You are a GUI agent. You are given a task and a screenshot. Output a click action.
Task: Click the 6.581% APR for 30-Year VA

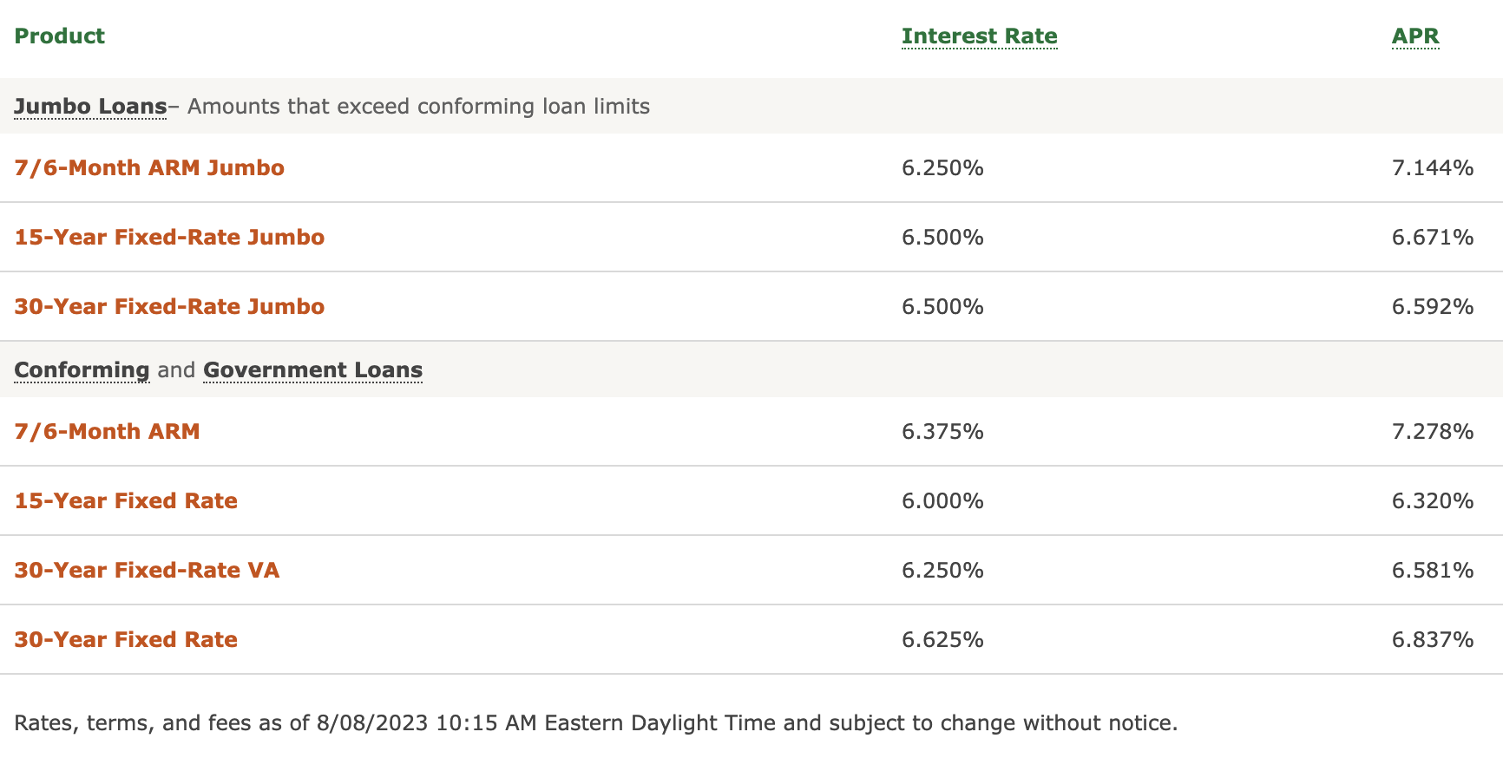(x=1433, y=570)
